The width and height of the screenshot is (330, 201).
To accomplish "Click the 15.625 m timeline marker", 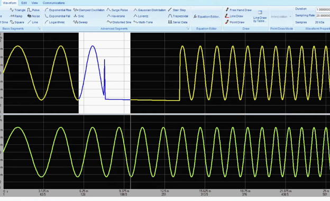I will click(x=205, y=191).
